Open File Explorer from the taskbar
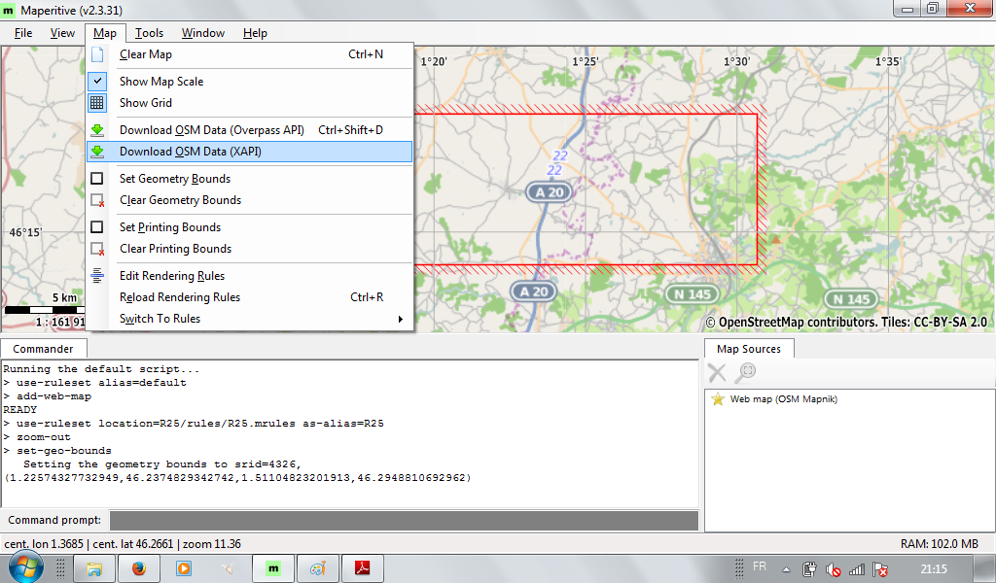The image size is (996, 583). pyautogui.click(x=94, y=568)
